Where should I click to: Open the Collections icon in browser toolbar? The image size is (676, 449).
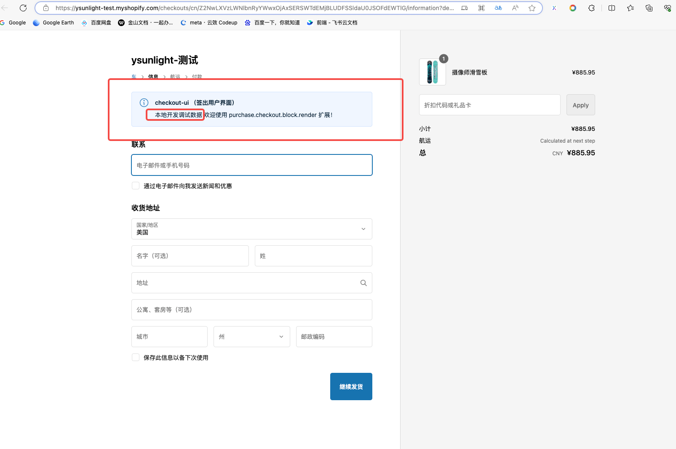pyautogui.click(x=649, y=8)
